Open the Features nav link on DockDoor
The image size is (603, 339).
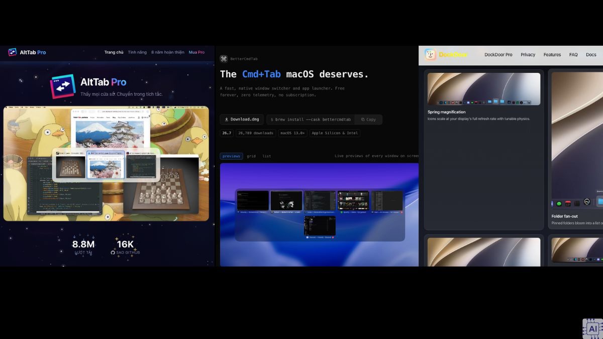coord(552,55)
